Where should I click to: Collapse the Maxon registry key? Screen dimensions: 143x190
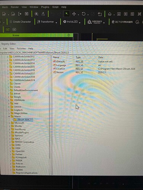[9, 116]
